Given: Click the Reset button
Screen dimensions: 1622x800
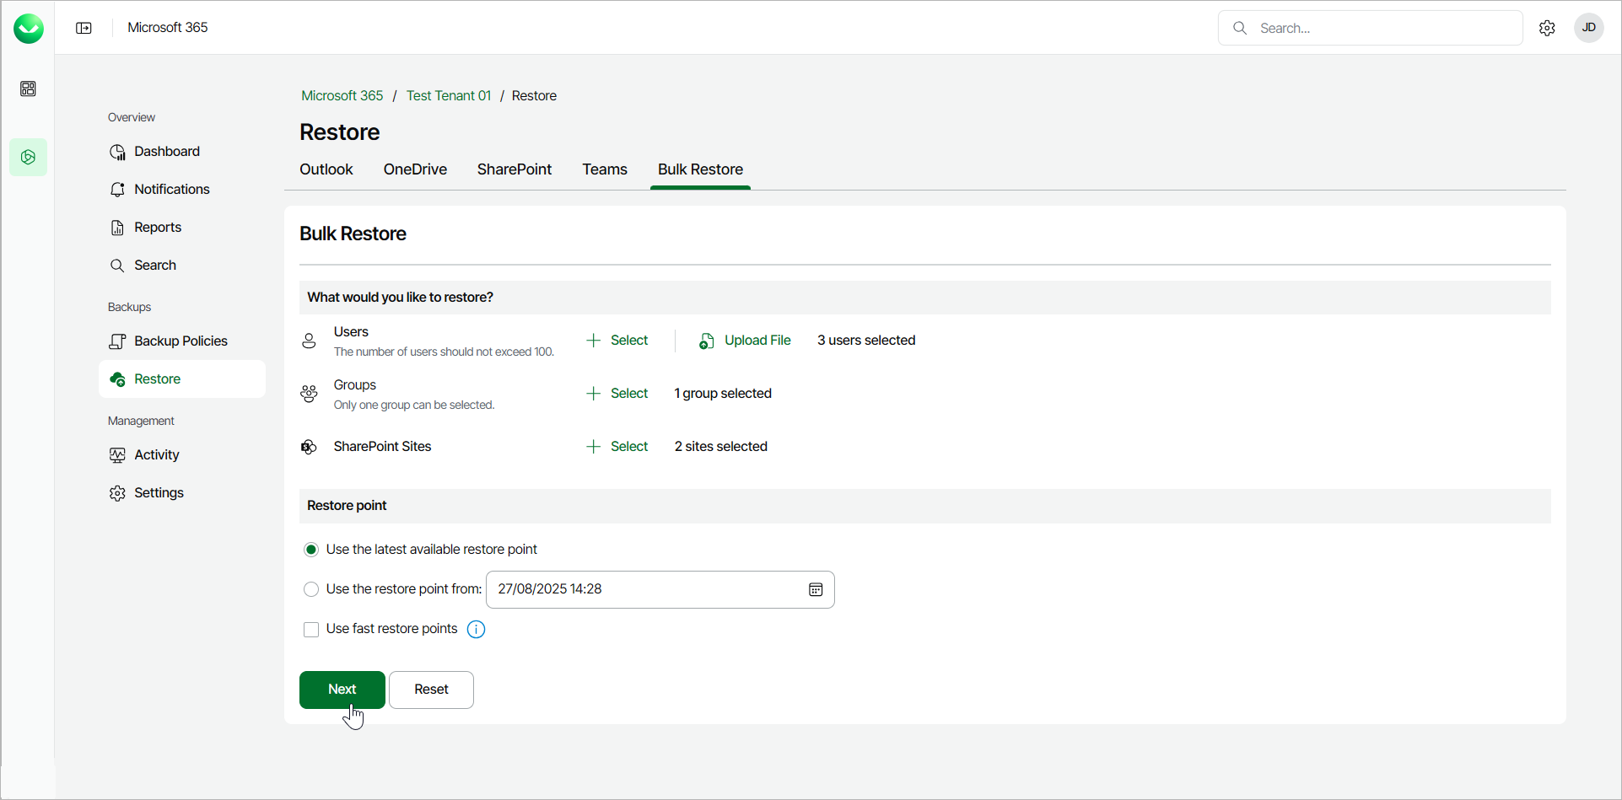Looking at the screenshot, I should [431, 690].
